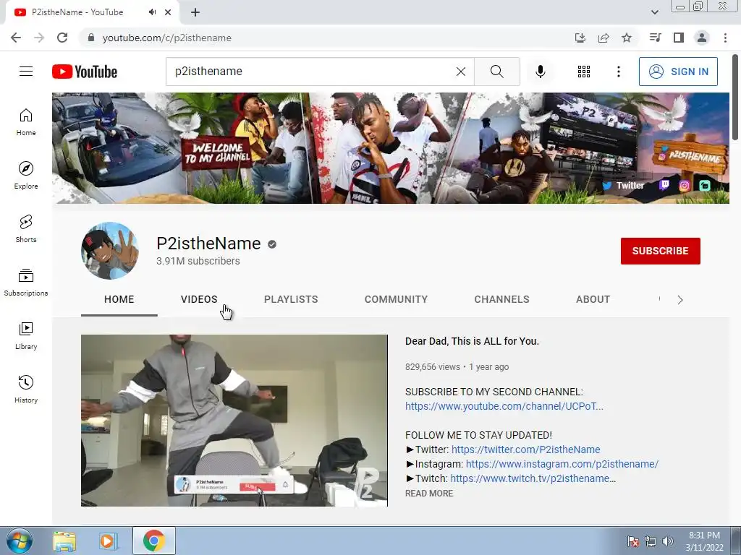The width and height of the screenshot is (741, 555).
Task: Open Library in sidebar
Action: coord(26,335)
